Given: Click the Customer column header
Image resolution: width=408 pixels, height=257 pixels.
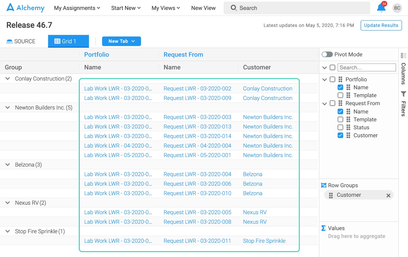Looking at the screenshot, I should tap(257, 67).
